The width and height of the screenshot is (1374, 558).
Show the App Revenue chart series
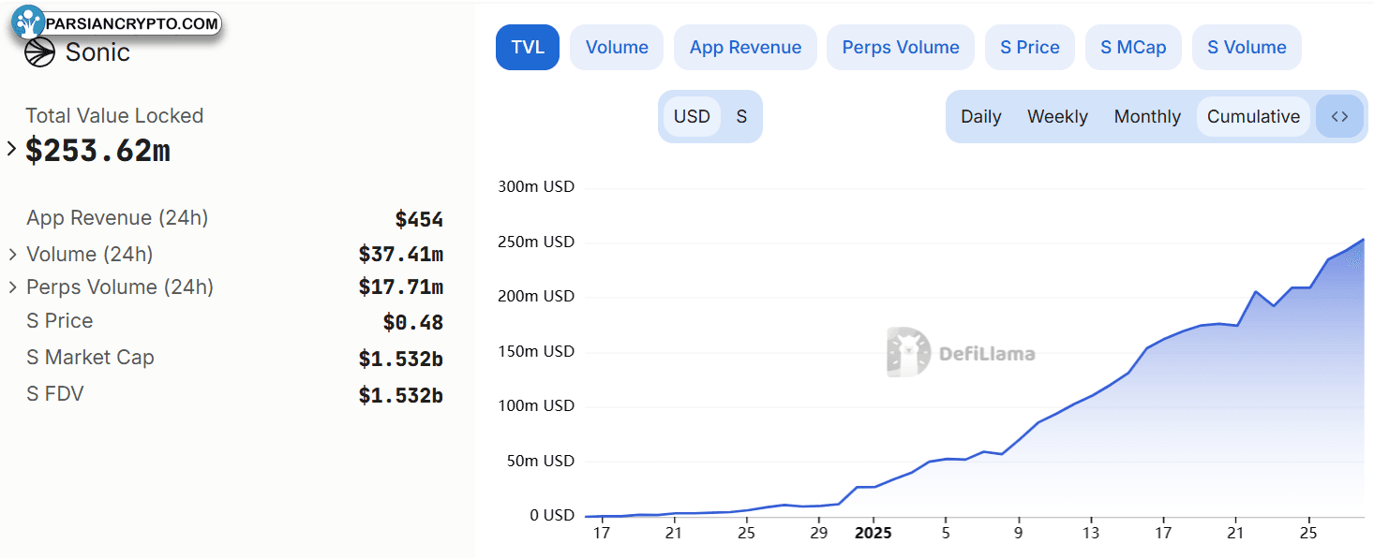[x=745, y=48]
